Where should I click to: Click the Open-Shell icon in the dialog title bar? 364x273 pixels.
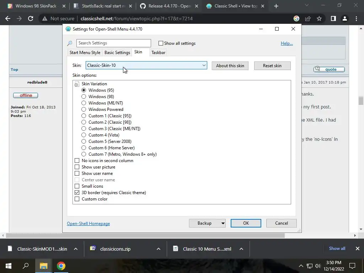point(68,29)
